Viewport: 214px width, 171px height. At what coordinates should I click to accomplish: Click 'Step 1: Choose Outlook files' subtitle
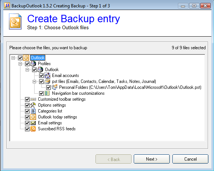click(x=58, y=28)
